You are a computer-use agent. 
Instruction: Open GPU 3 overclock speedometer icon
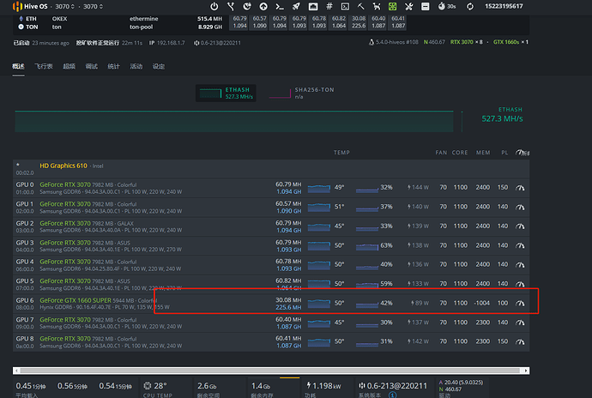click(520, 245)
